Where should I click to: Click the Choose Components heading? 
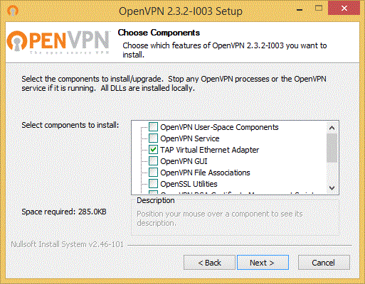[x=159, y=33]
